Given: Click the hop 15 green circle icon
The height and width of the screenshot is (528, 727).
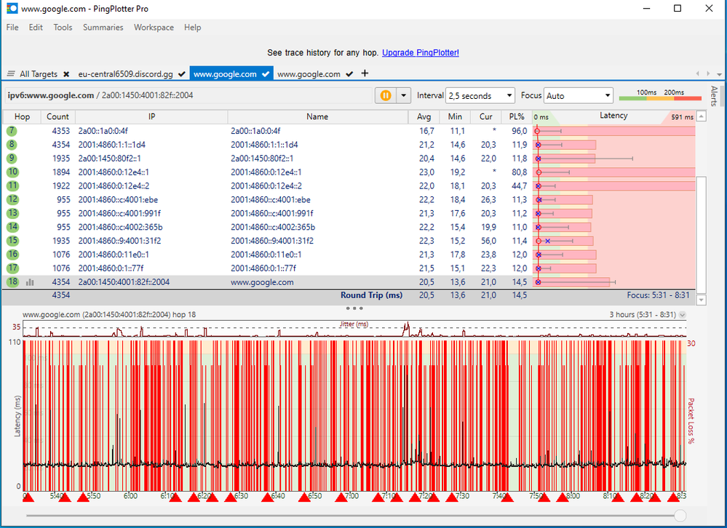Looking at the screenshot, I should click(12, 241).
